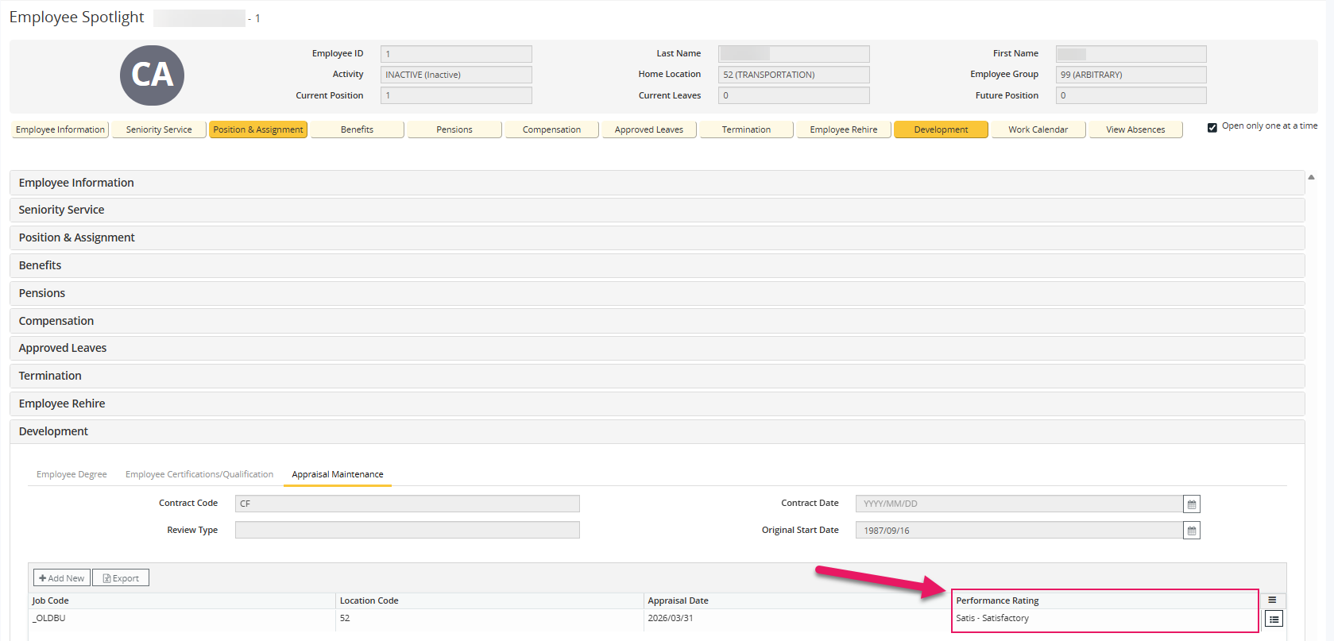Toggle Open only one at a time checkbox
Viewport: 1334px width, 641px height.
1212,127
